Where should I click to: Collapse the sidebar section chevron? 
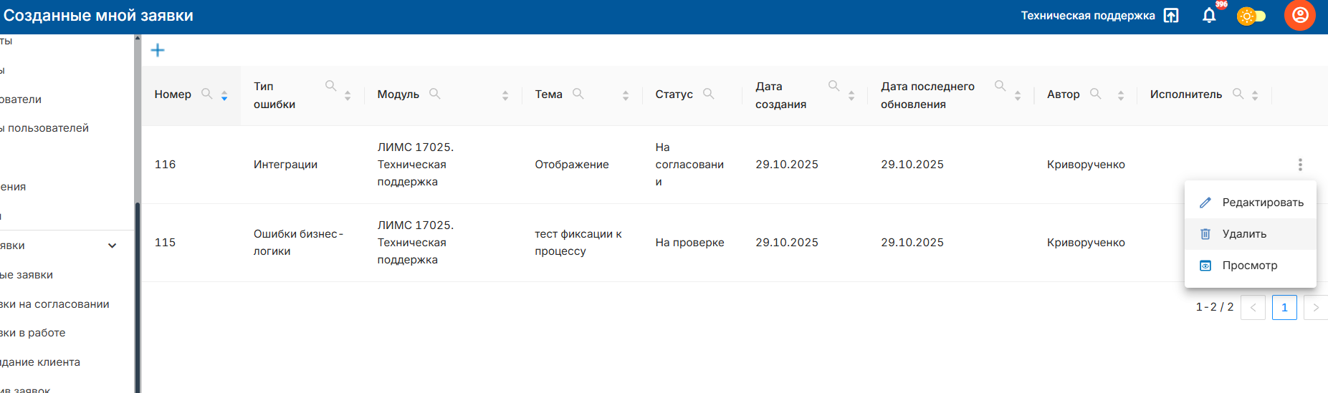click(x=113, y=246)
